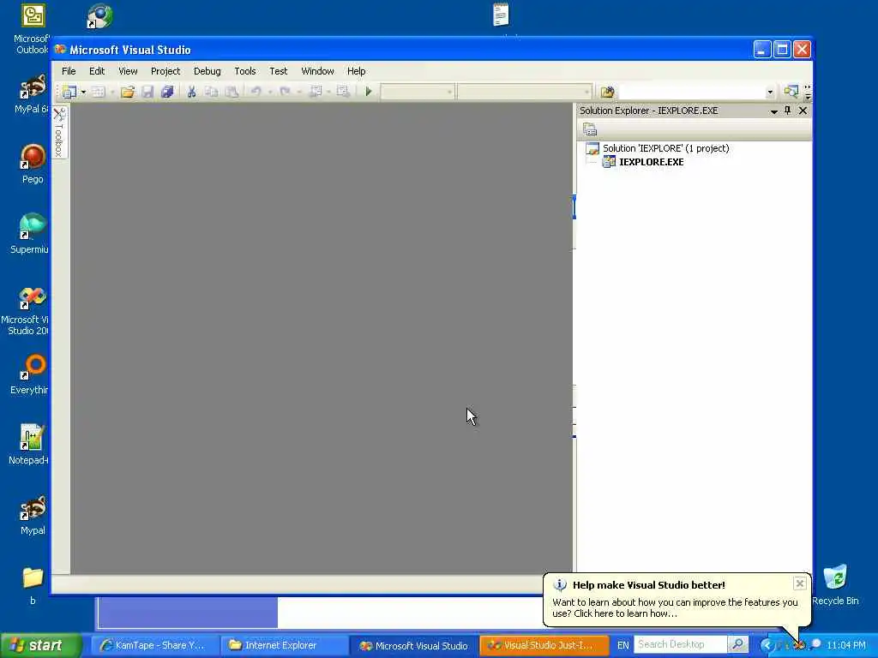Select the Pego desktop icon

33,164
